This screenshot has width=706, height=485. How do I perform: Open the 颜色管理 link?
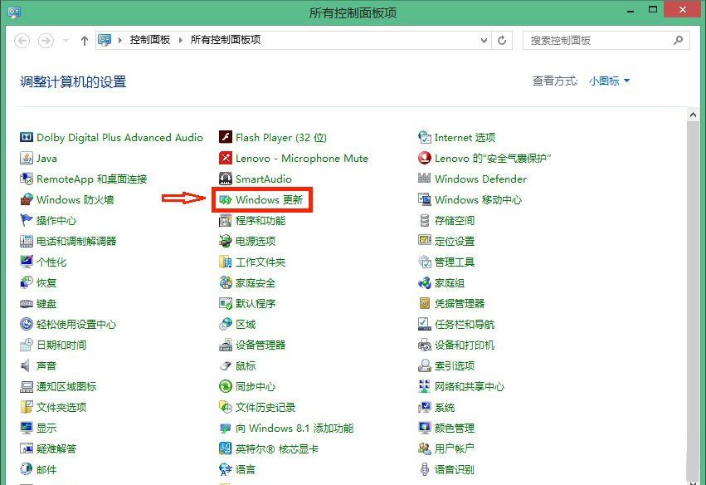coord(455,429)
